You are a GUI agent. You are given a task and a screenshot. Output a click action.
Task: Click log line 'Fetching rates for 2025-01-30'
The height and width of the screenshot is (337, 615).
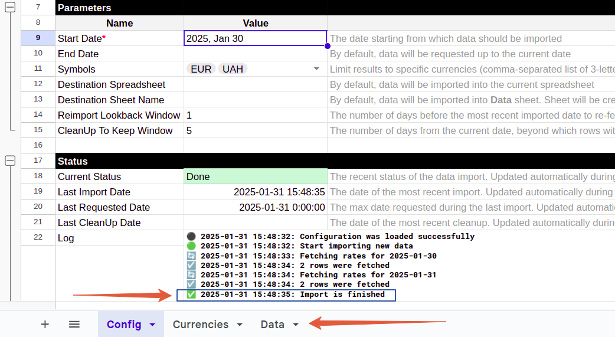312,256
